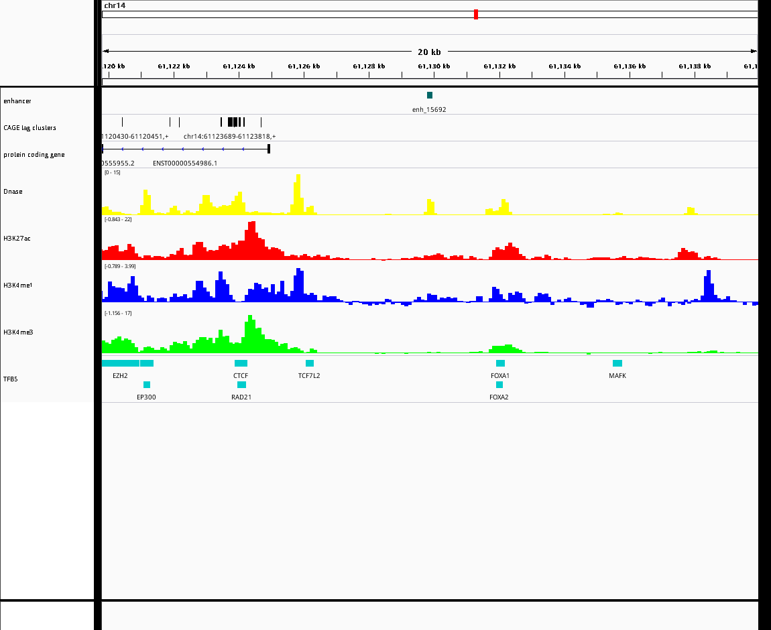Click the dense CAGE cluster block
The width and height of the screenshot is (771, 630).
point(233,122)
